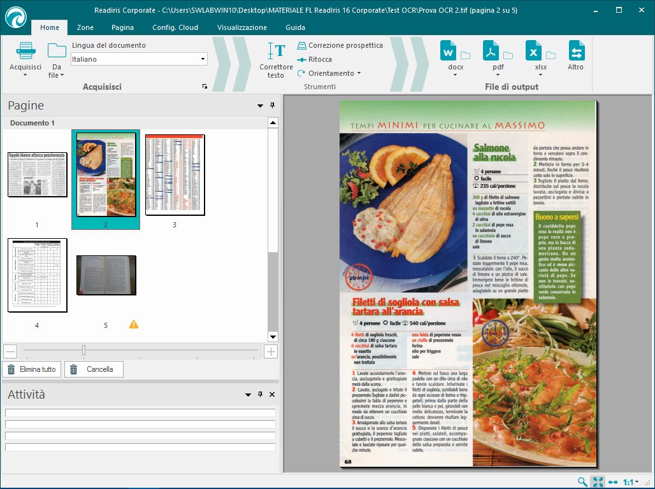Pick the xlsx output format icon
The image size is (655, 489).
tap(534, 51)
